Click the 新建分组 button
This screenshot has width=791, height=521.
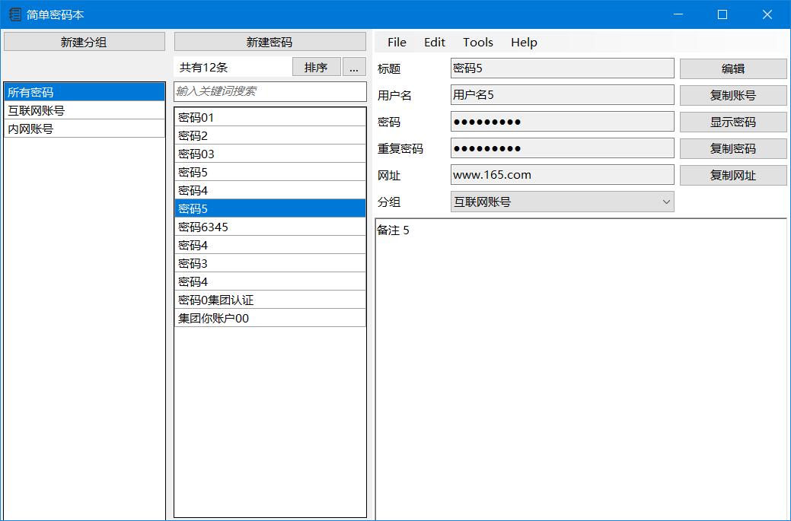pos(84,42)
